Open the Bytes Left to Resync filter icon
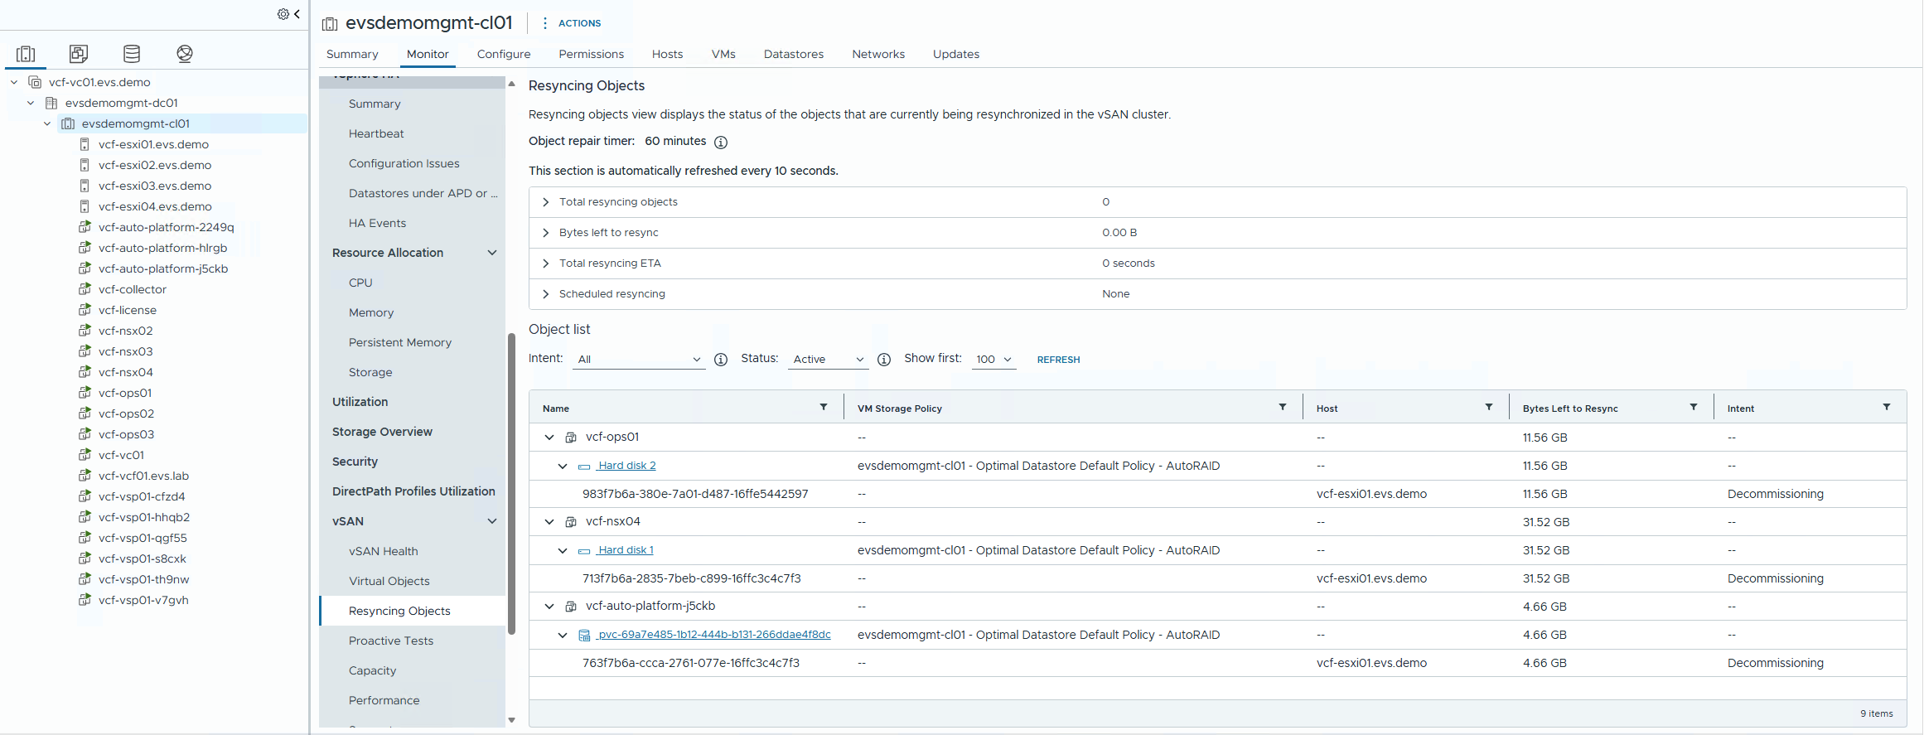Image resolution: width=1924 pixels, height=735 pixels. click(1694, 407)
